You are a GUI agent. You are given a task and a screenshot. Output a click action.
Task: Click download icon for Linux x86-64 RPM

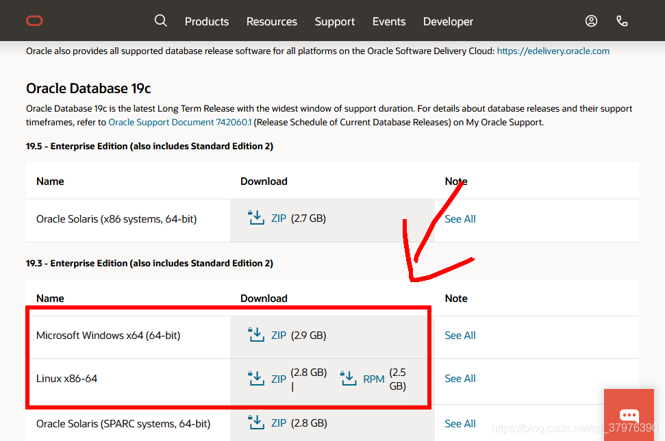[x=348, y=378]
